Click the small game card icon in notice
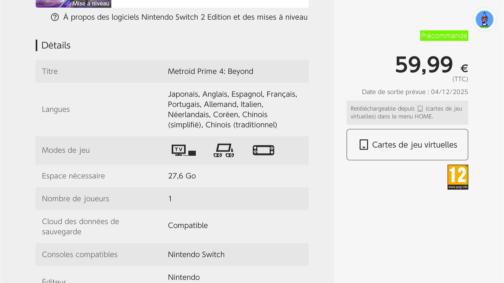 coord(420,109)
